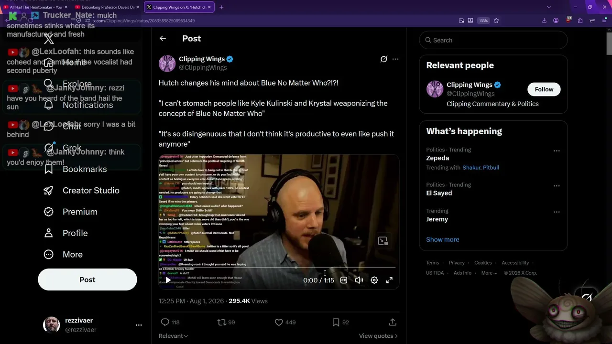Open video settings gear menu
Image resolution: width=612 pixels, height=344 pixels.
point(374,280)
